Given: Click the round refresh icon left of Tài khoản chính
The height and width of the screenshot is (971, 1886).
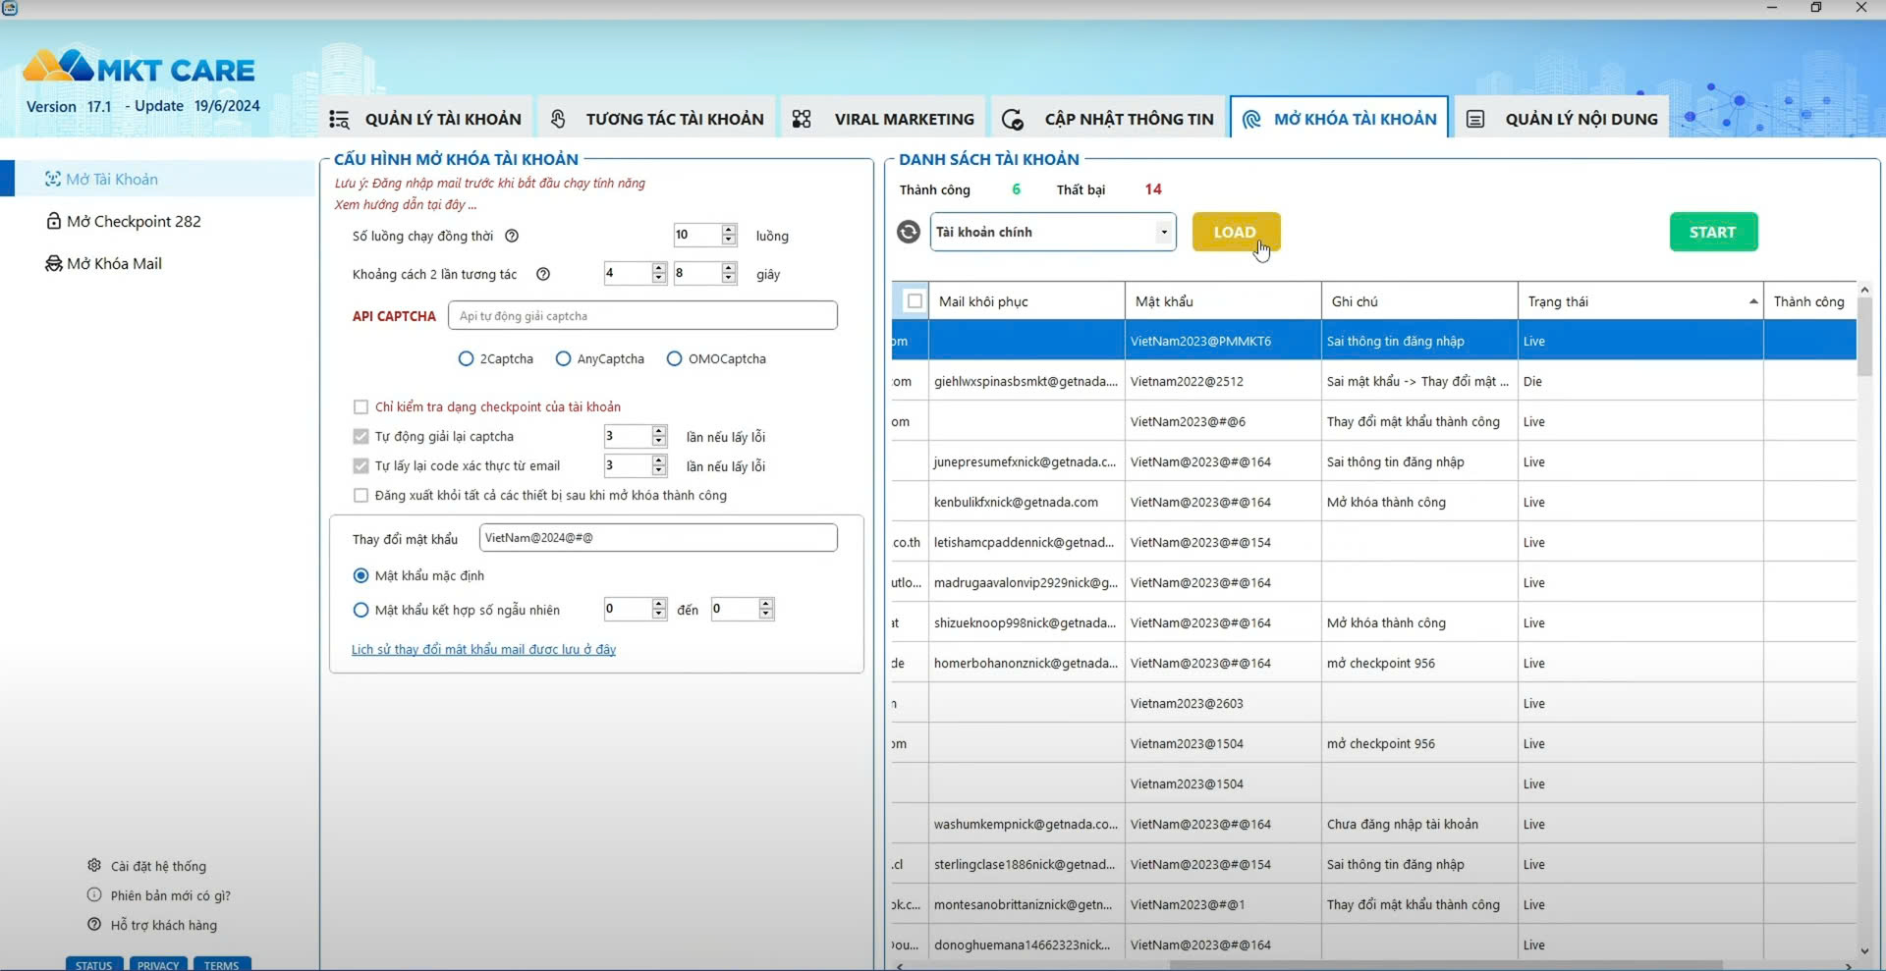Looking at the screenshot, I should tap(909, 232).
